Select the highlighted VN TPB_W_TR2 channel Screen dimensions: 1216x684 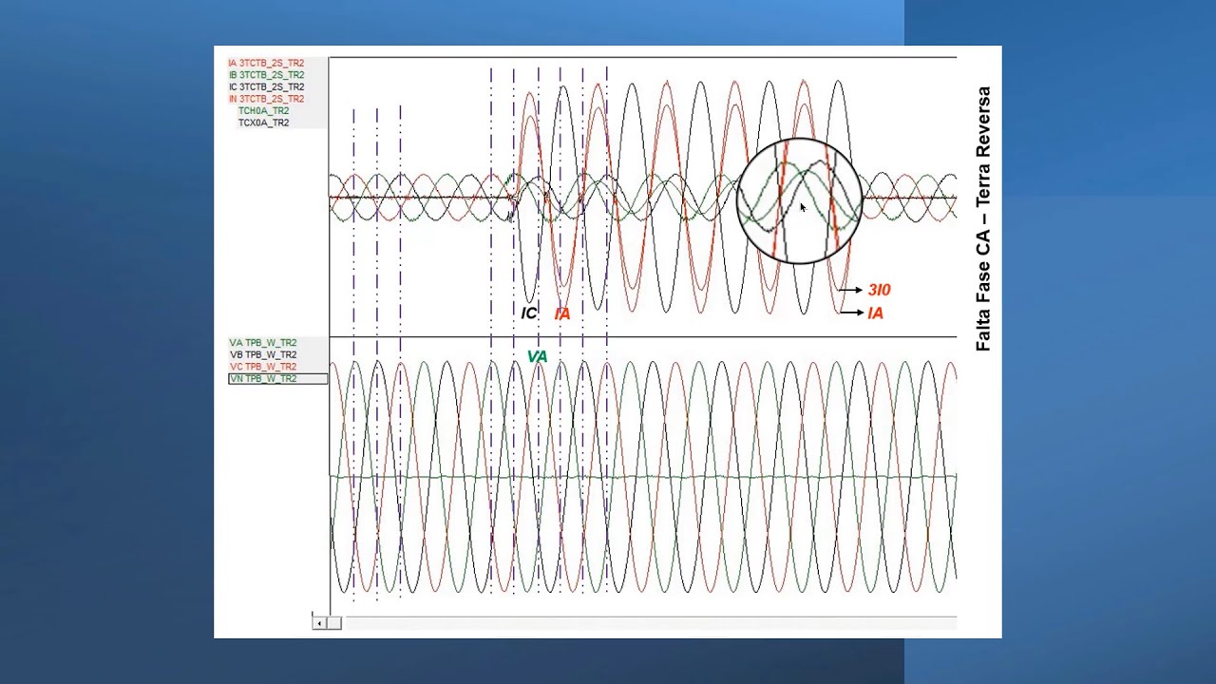point(277,379)
